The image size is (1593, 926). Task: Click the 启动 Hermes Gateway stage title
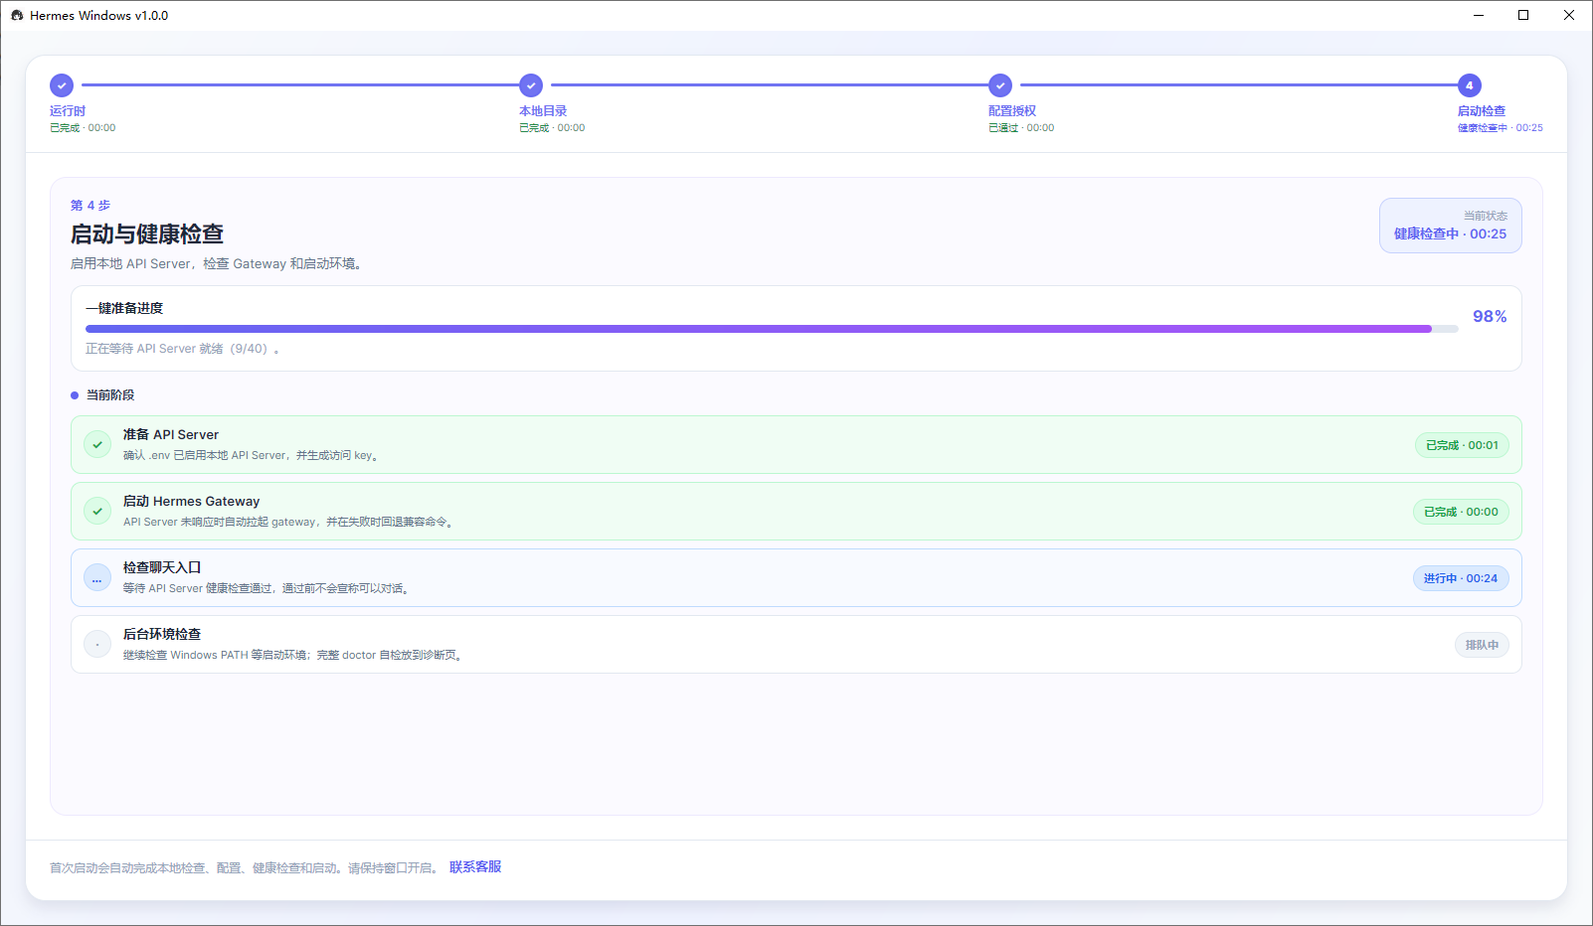coord(192,501)
